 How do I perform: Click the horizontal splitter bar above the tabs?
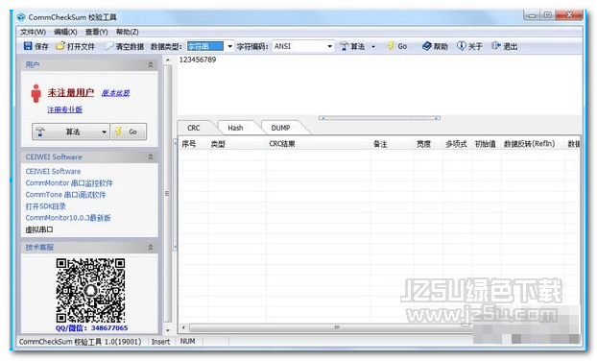click(x=379, y=118)
